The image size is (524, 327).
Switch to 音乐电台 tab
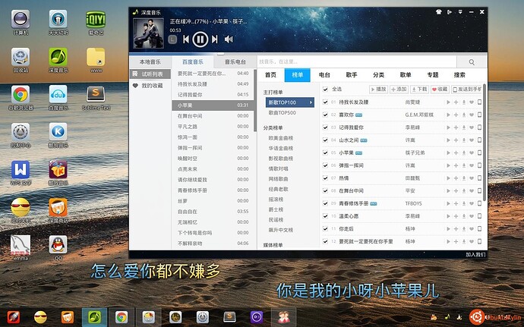[235, 61]
